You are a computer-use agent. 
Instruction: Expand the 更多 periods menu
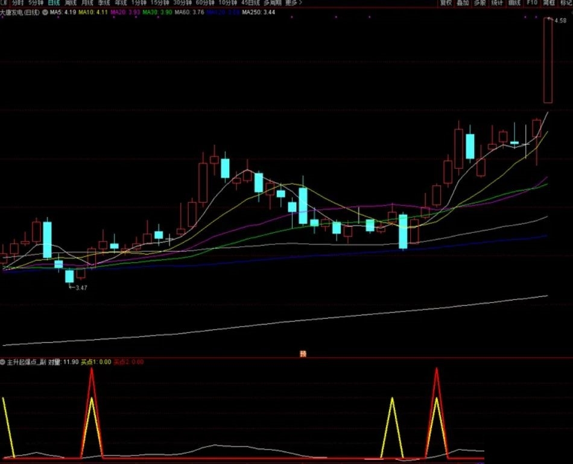click(294, 2)
